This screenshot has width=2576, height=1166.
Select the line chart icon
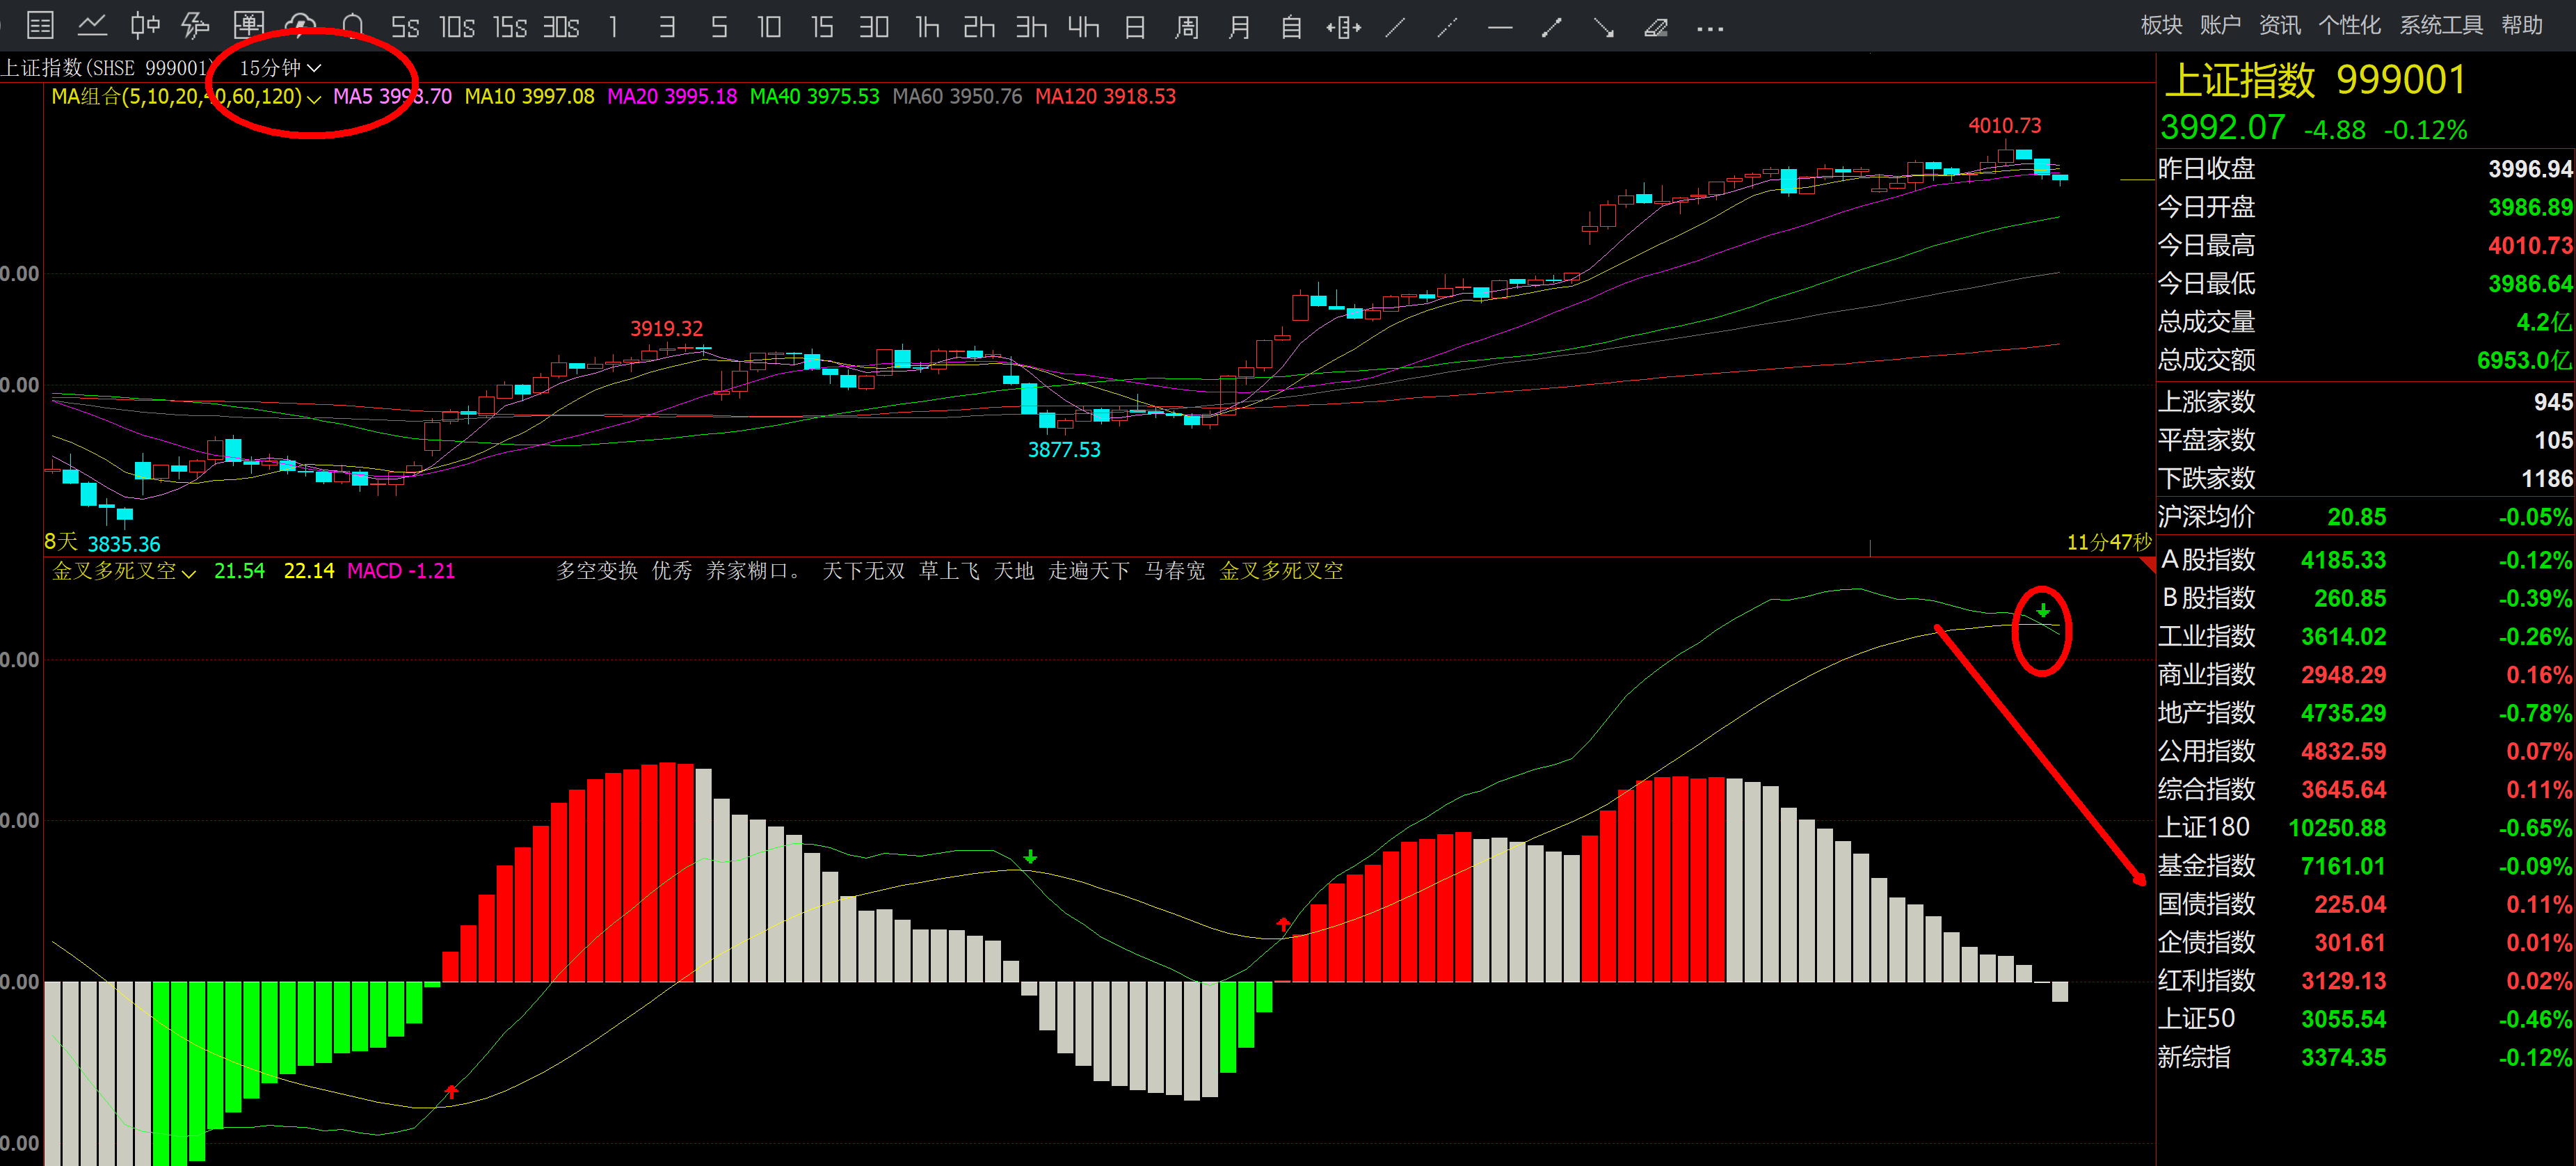click(92, 26)
